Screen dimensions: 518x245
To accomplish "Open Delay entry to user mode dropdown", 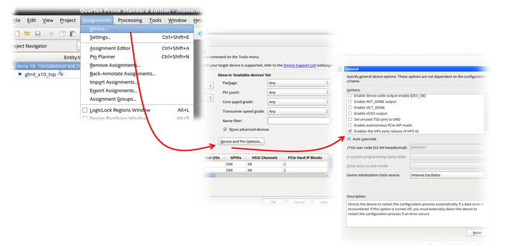I will (449, 166).
